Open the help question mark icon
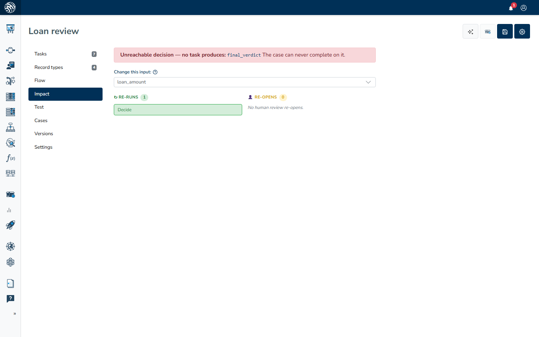539x337 pixels. (10, 299)
